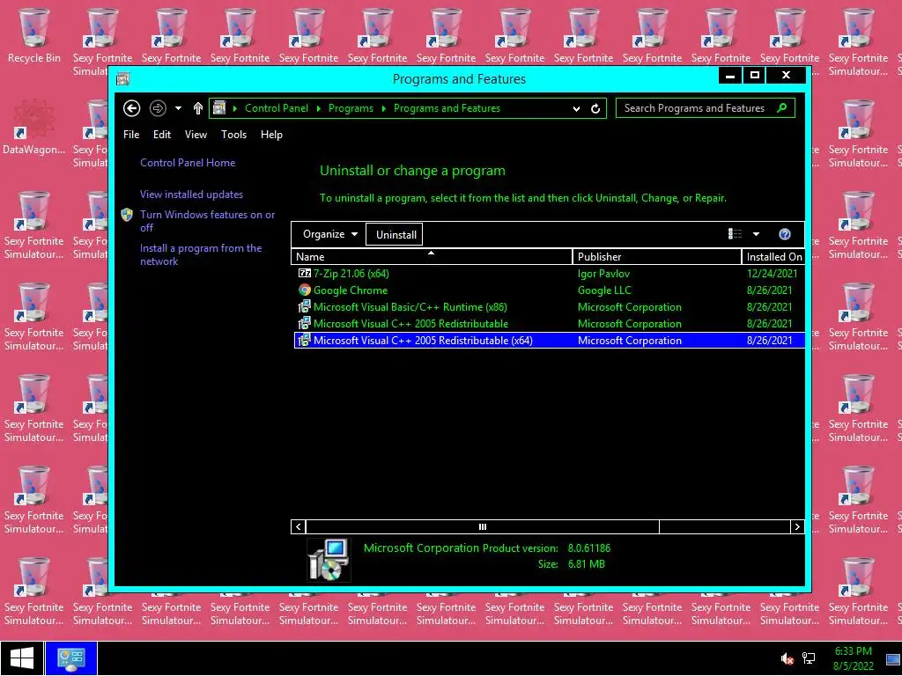The image size is (902, 676).
Task: Open Install a program from the network
Action: click(201, 254)
